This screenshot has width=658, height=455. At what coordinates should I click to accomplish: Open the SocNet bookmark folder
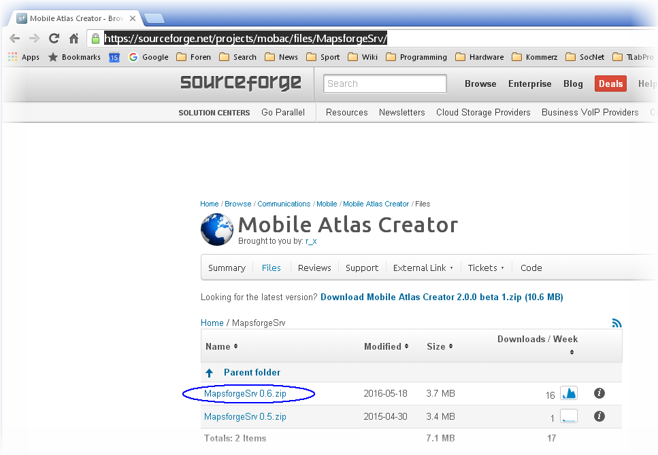(585, 57)
